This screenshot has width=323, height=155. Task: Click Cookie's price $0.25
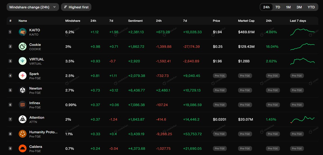click(218, 47)
